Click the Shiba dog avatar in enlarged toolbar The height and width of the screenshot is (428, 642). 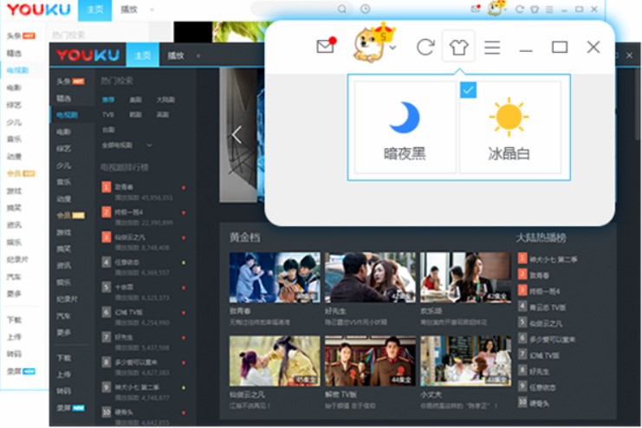370,45
